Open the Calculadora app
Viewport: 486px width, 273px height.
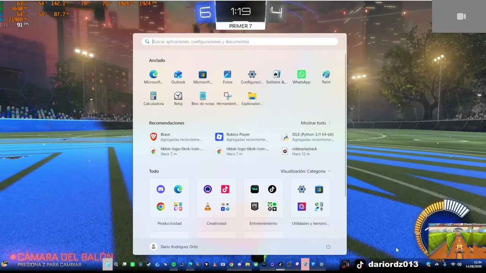(153, 99)
